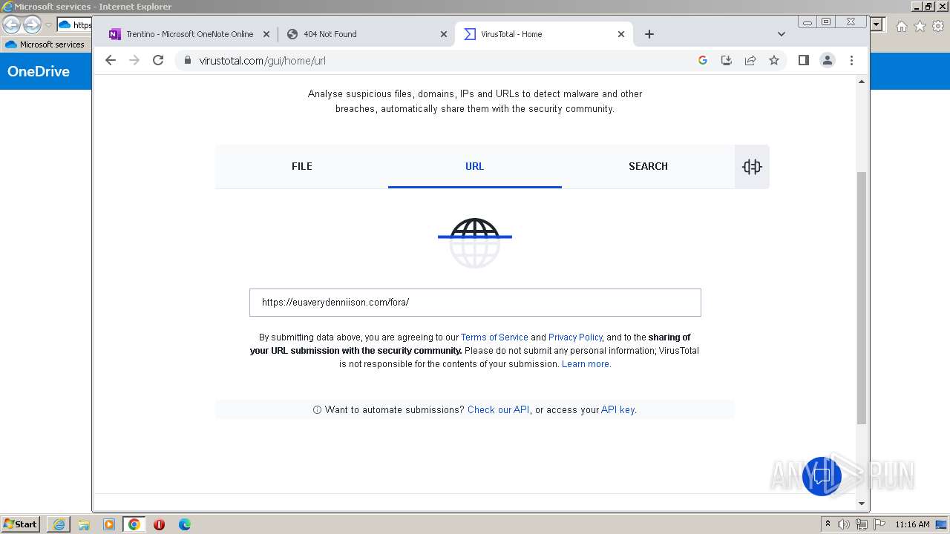Select the URL tab in VirusTotal
950x534 pixels.
pyautogui.click(x=474, y=166)
